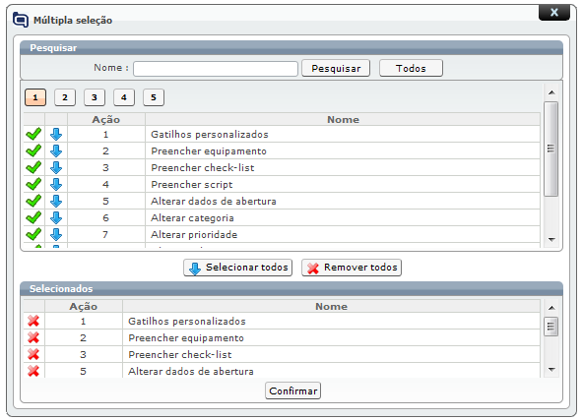Click blue add arrow for Gatilhos personalizados
The width and height of the screenshot is (582, 420).
(56, 134)
